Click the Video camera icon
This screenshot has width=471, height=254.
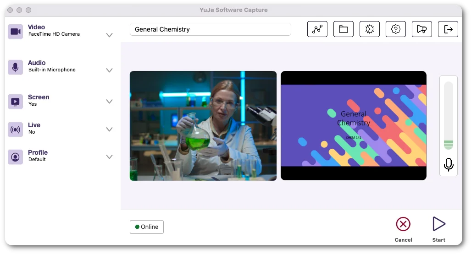coord(15,32)
